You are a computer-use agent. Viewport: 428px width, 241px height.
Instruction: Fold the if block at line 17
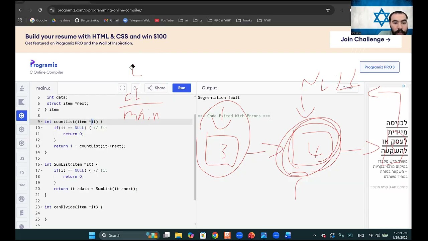point(42,170)
